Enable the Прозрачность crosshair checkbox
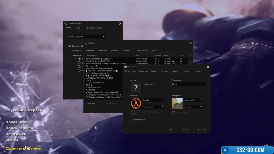The height and width of the screenshot is (154, 274). point(173,113)
